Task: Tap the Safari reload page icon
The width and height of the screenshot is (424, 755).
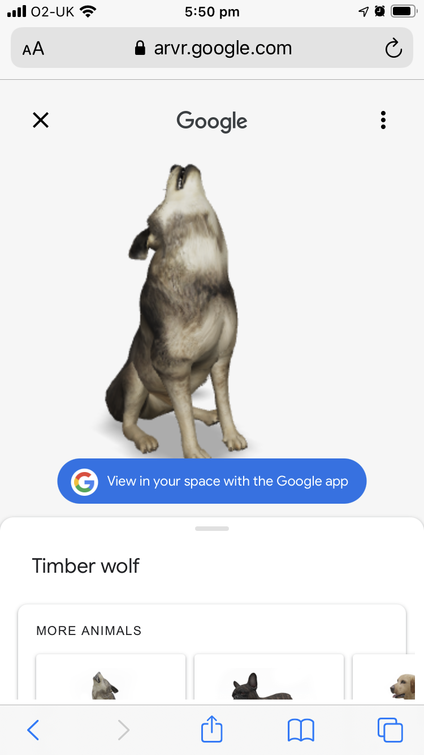Action: click(393, 49)
